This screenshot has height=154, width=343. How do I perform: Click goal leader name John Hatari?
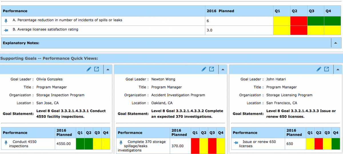[276, 79]
